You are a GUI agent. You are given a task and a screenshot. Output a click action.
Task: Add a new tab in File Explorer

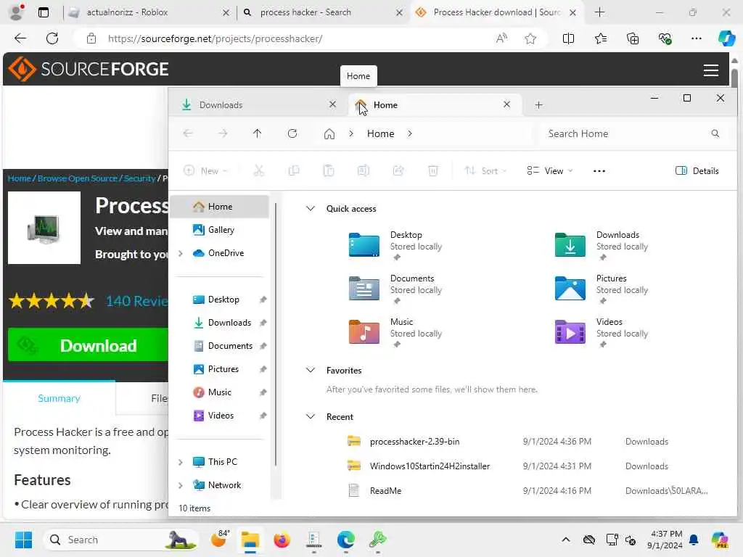(539, 104)
